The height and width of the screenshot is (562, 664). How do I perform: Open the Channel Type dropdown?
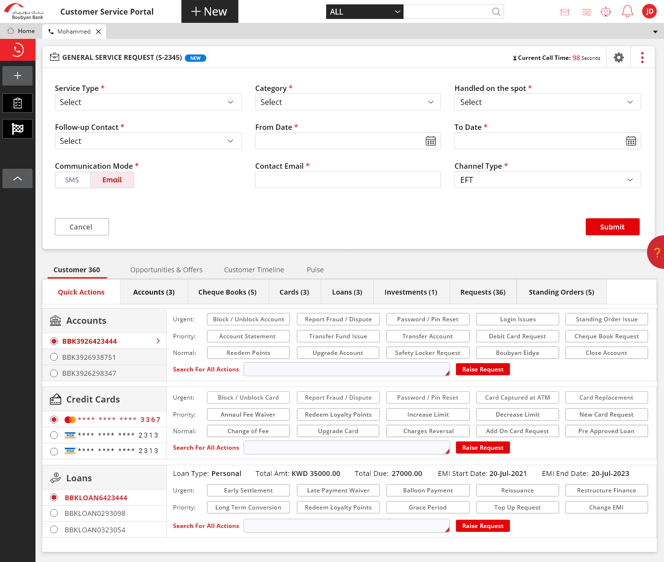pos(547,180)
